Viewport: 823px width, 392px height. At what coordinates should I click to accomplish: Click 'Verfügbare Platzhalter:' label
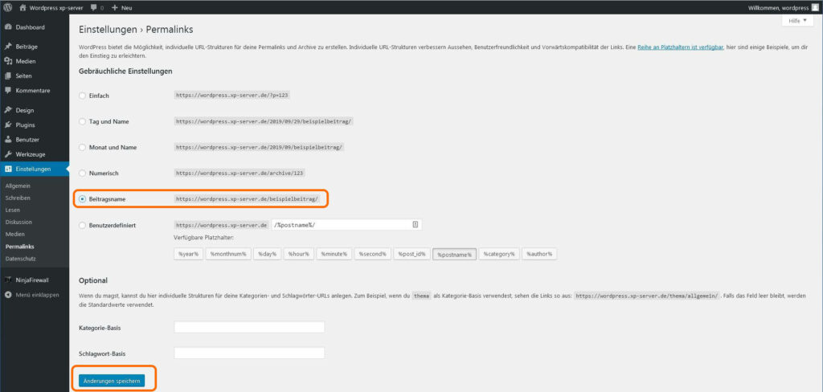coord(203,238)
